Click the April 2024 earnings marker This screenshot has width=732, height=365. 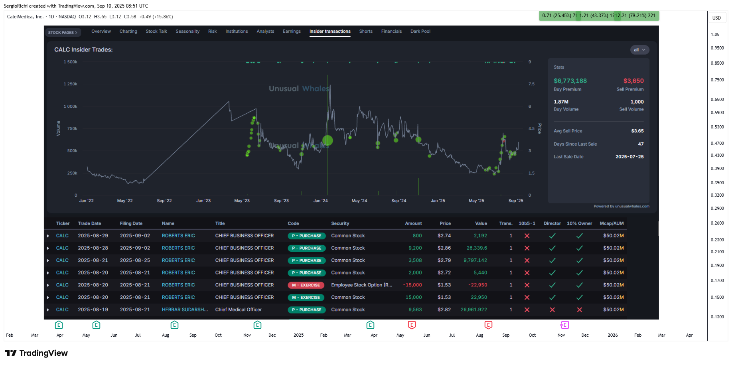pyautogui.click(x=59, y=325)
